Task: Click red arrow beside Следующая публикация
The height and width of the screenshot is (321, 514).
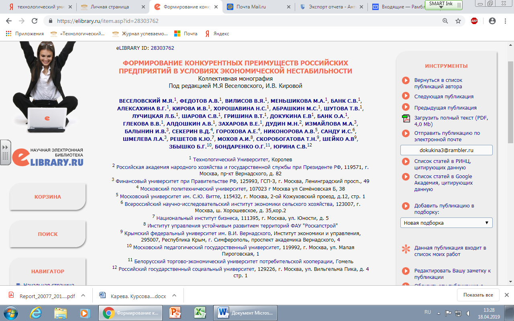Action: pos(406,96)
